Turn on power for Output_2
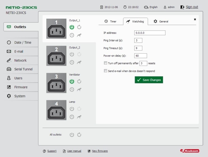The image size is (208, 157). (72, 54)
